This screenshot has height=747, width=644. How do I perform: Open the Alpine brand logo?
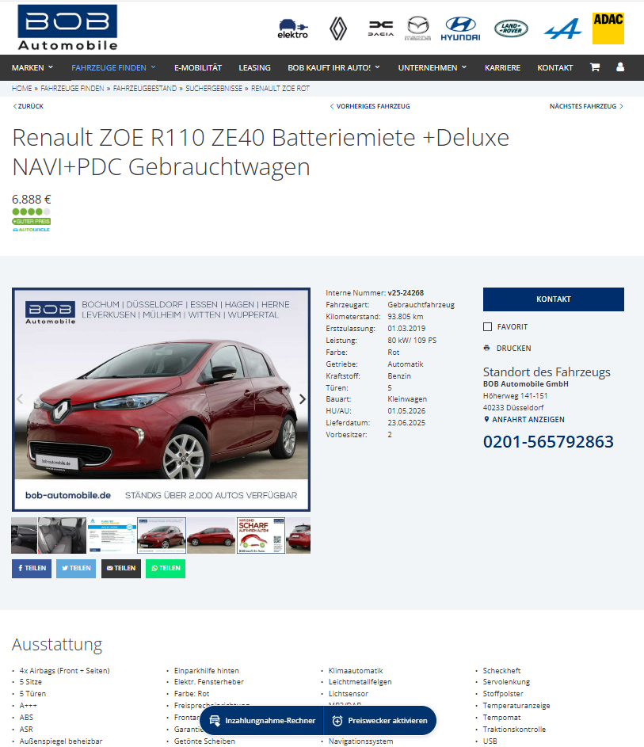pyautogui.click(x=562, y=29)
